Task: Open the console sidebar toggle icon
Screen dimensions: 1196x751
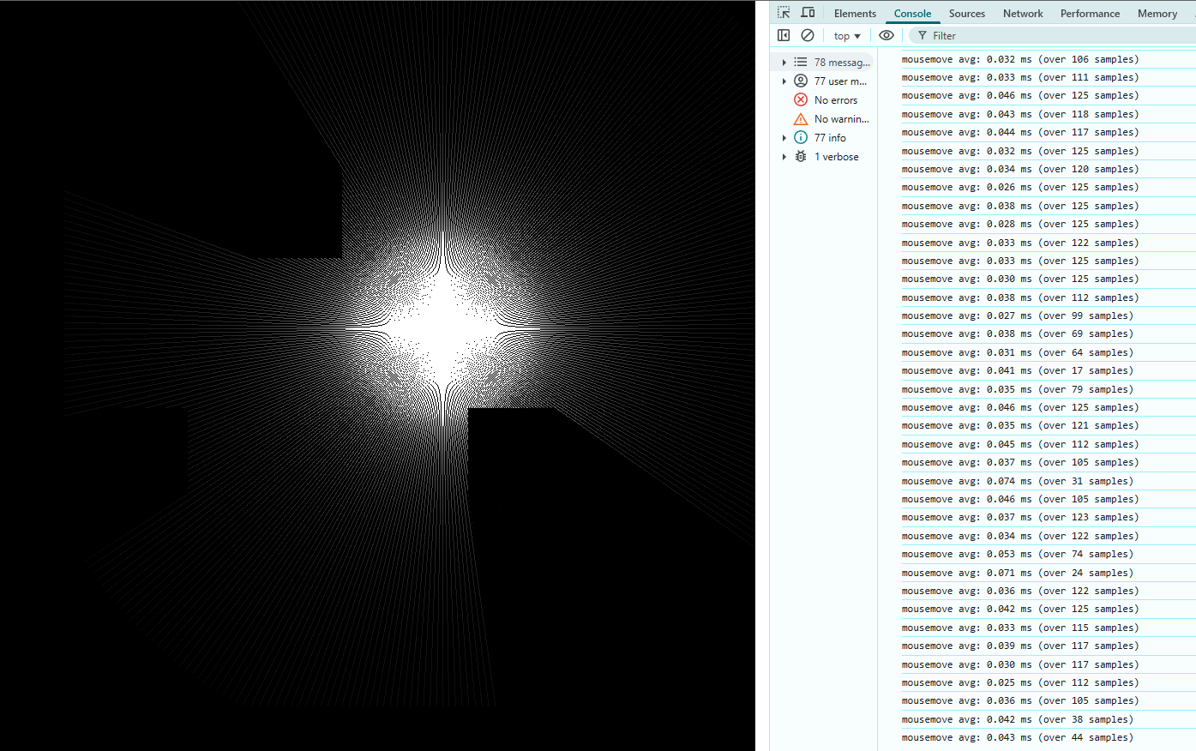Action: click(x=783, y=35)
